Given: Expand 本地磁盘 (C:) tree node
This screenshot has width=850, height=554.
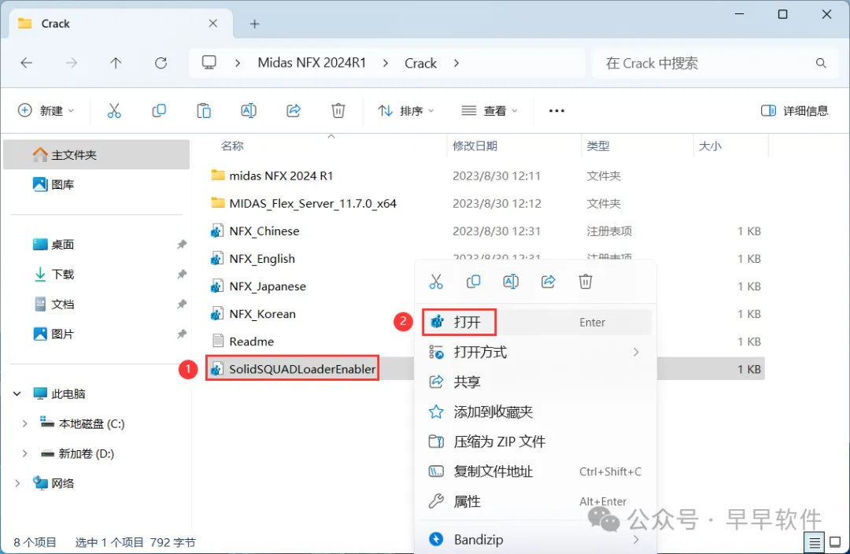Looking at the screenshot, I should coord(24,423).
